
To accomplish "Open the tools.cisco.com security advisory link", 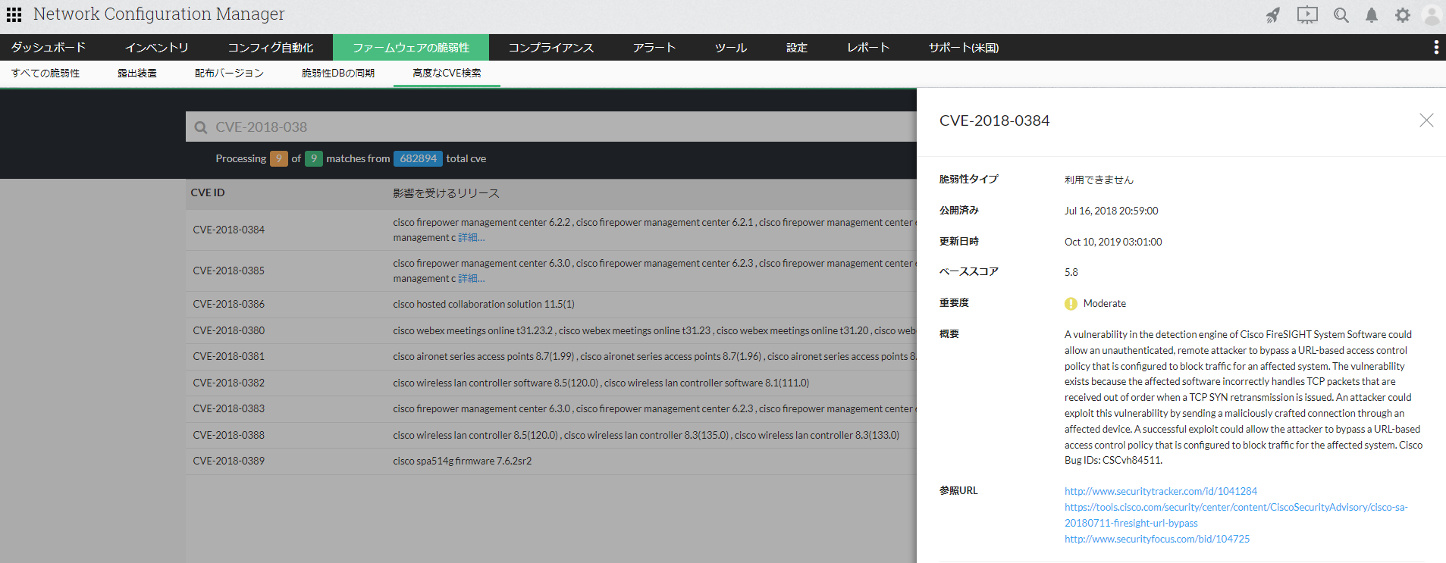I will coord(1236,515).
